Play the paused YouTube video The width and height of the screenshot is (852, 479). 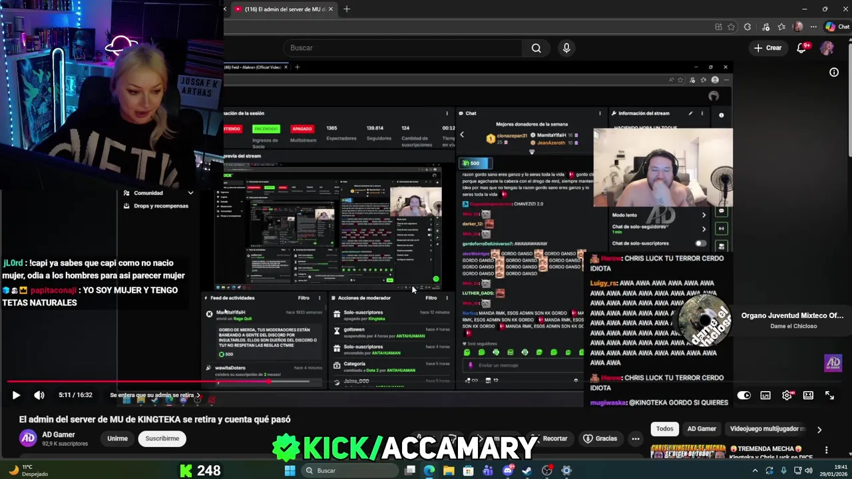tap(16, 395)
